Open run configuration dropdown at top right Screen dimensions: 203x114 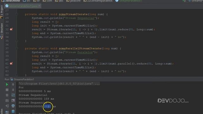click(195, 1)
